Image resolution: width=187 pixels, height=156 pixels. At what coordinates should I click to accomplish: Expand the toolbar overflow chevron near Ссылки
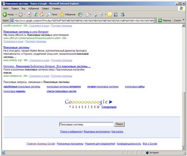click(x=183, y=20)
